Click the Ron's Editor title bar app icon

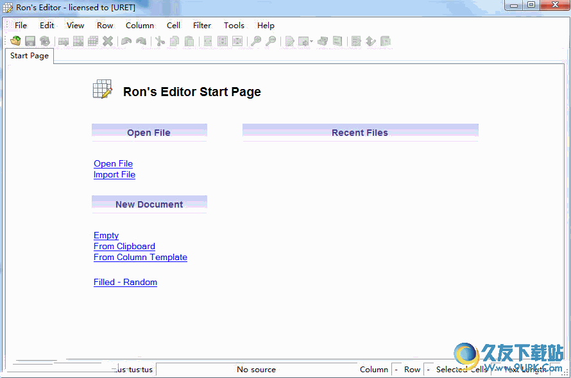point(8,8)
